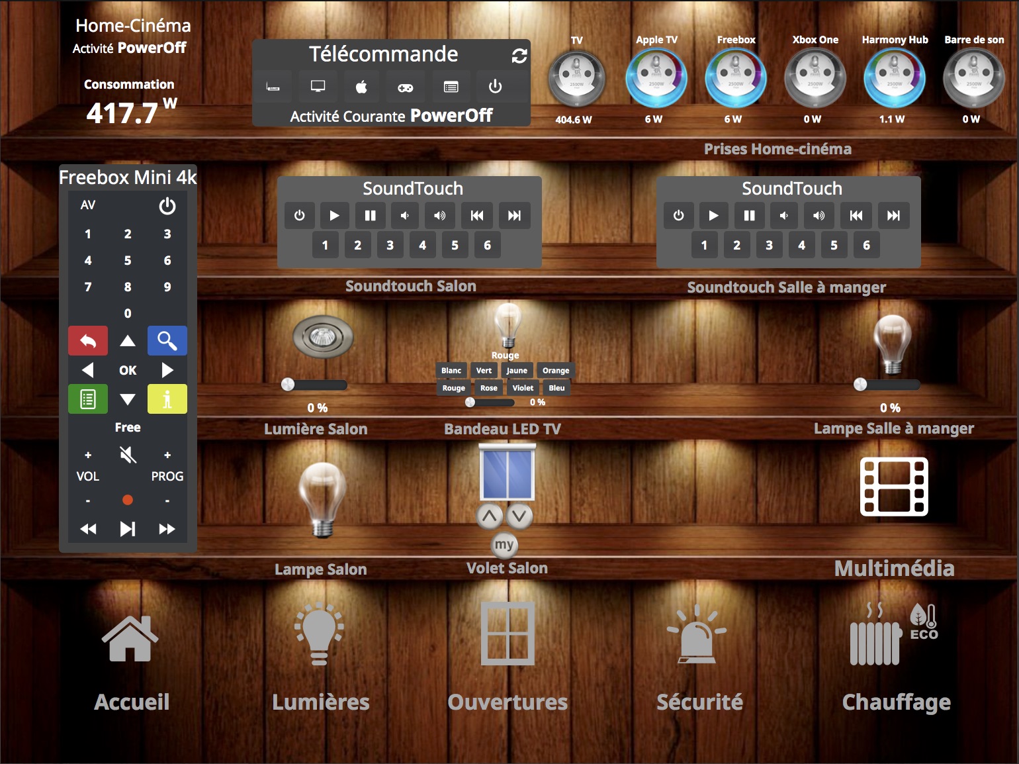The height and width of the screenshot is (764, 1019).
Task: Start the gamepad activity in Télécommande
Action: click(x=406, y=87)
